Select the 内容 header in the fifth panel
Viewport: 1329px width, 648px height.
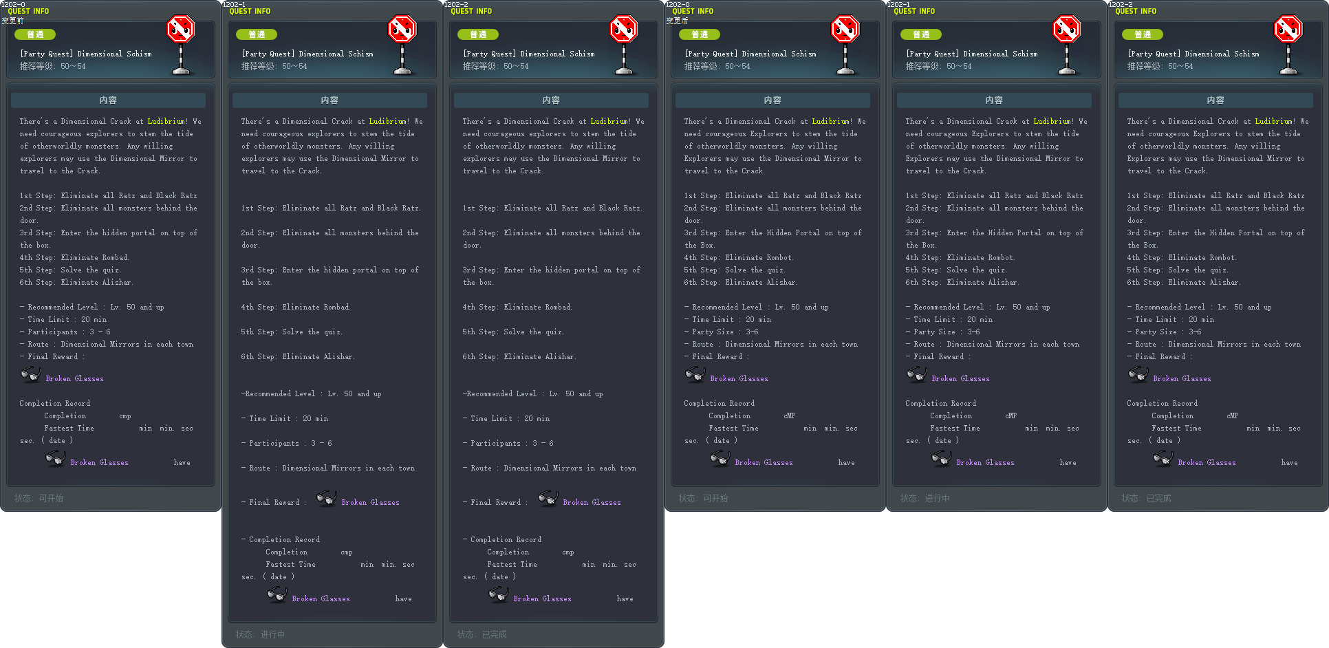[994, 100]
